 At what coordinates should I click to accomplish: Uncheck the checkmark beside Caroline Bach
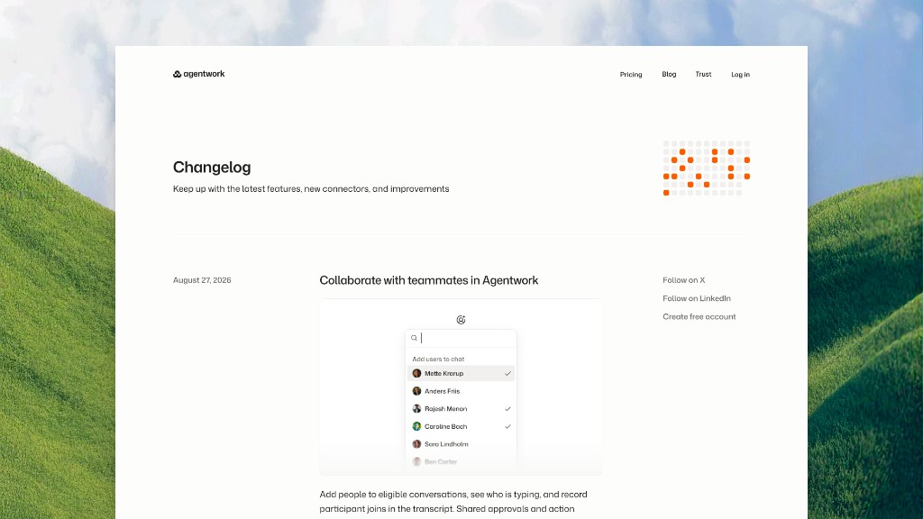coord(507,426)
